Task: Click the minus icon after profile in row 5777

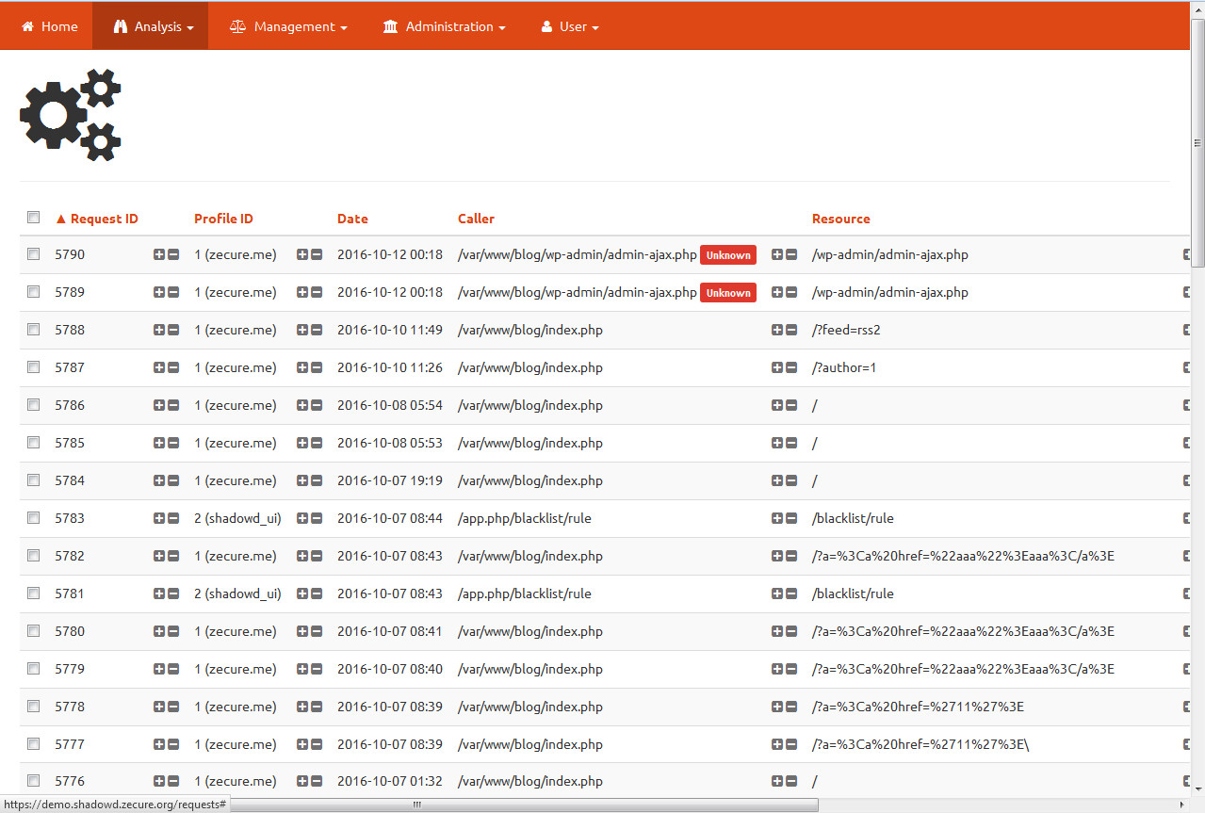Action: [x=317, y=744]
